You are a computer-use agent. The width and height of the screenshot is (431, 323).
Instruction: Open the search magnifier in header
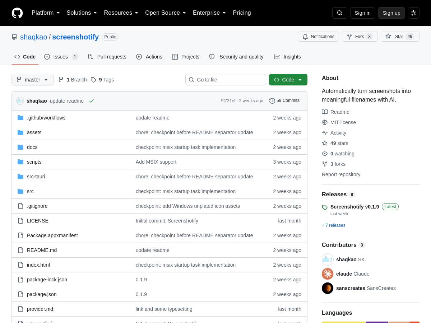pos(340,13)
